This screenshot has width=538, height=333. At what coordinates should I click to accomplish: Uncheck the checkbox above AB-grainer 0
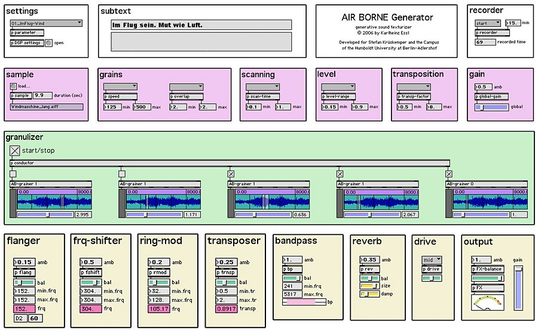tap(448, 174)
